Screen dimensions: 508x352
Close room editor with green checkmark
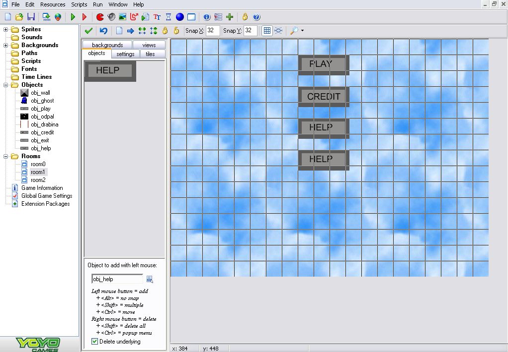coord(89,31)
